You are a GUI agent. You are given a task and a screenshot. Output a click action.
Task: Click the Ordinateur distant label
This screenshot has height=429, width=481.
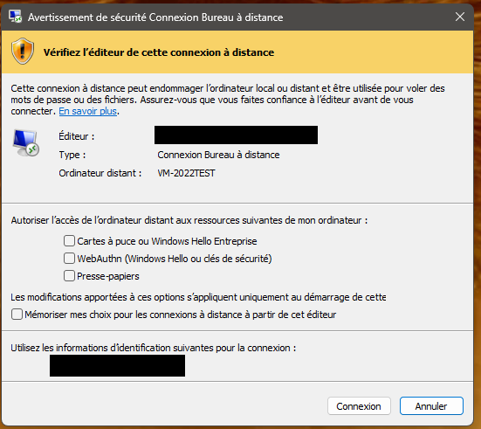coord(100,173)
